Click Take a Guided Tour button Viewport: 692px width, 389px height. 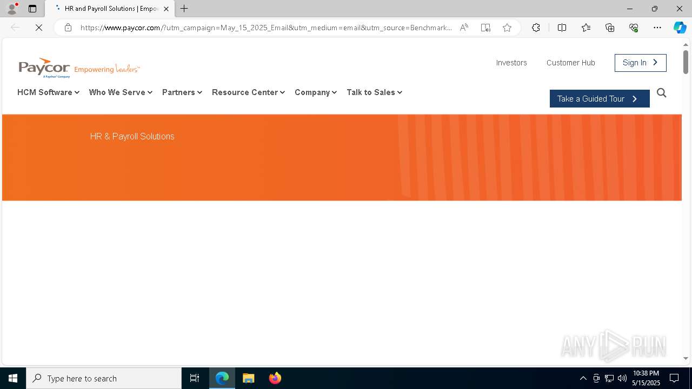(x=600, y=99)
